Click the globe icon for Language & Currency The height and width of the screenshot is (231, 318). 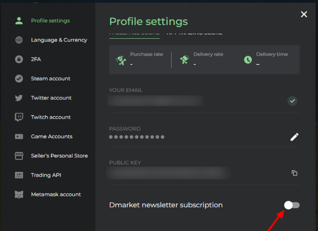[x=19, y=40]
